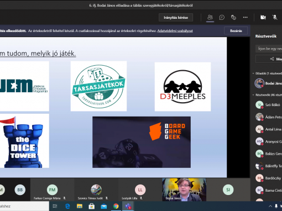Open Microsoft Store from the taskbar
This screenshot has height=211, width=282.
(x=92, y=206)
